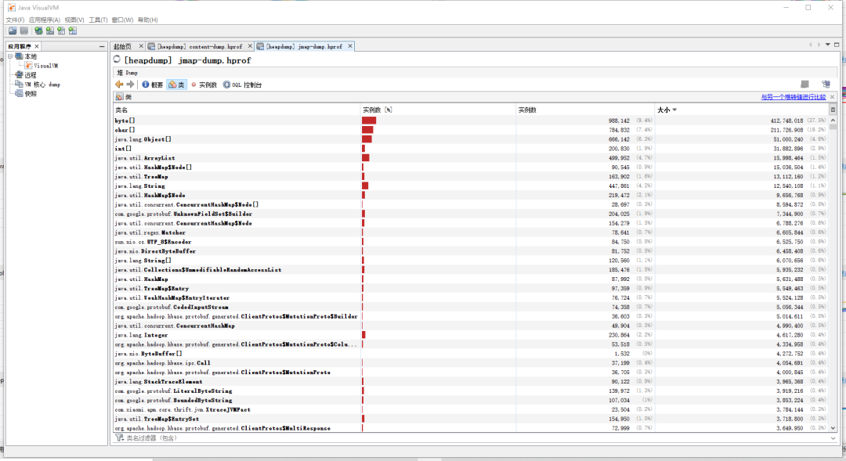Close the 应用程序 panel tab

pyautogui.click(x=37, y=46)
